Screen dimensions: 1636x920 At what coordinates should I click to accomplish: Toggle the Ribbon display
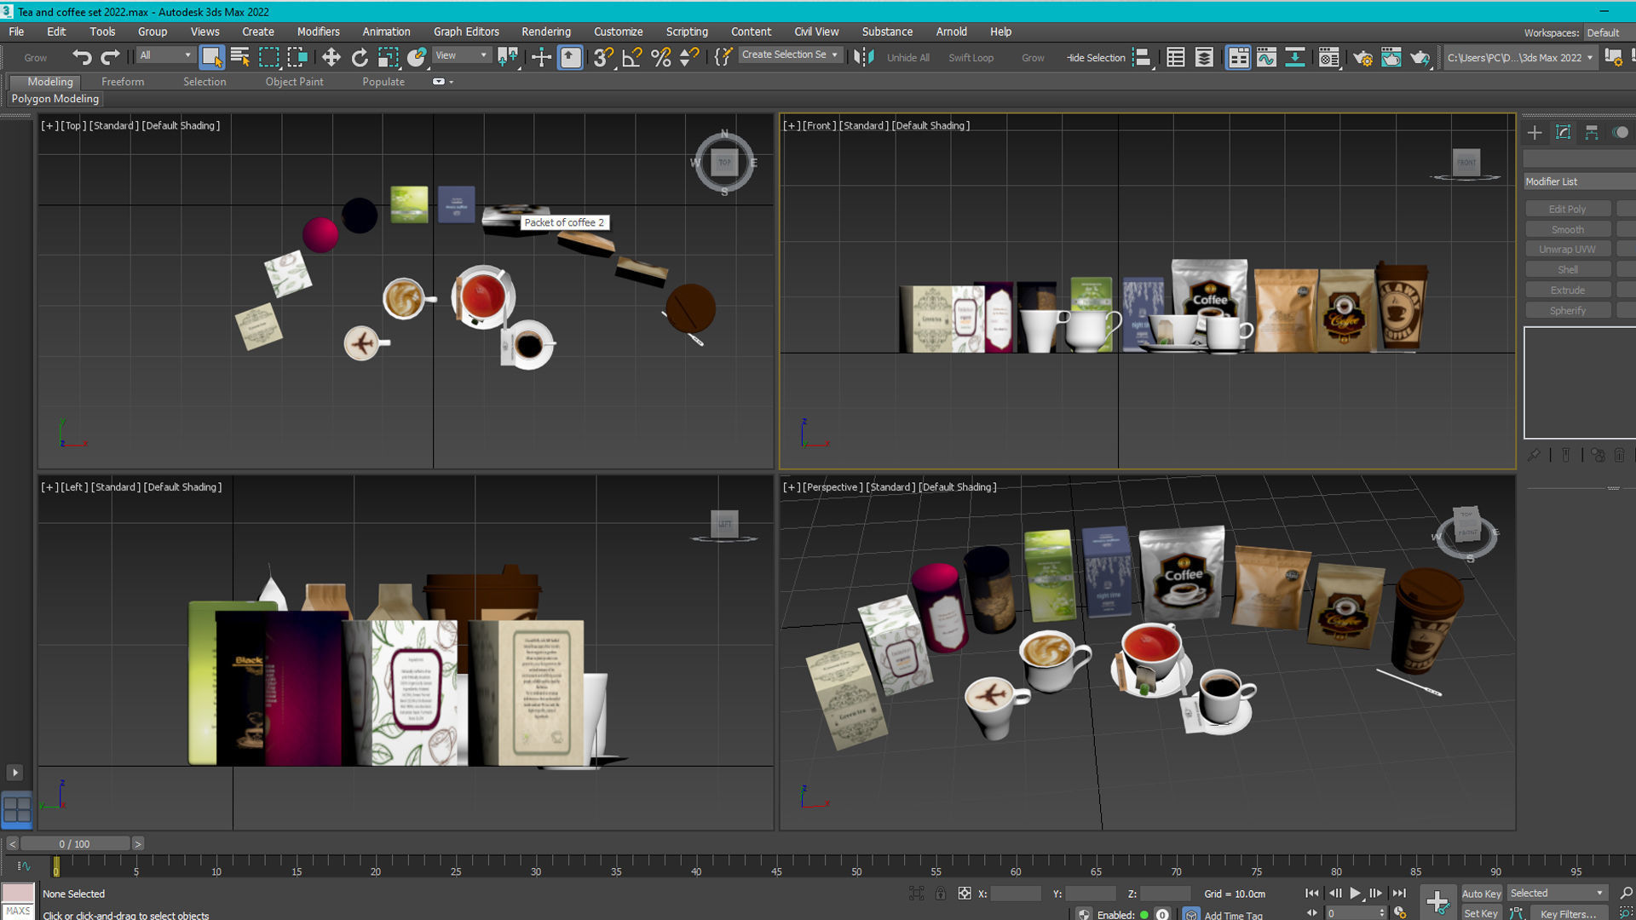[1238, 57]
